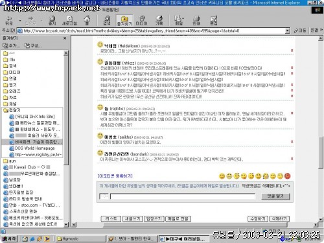
Task: Open the 만화 - stoo.com favorite
Action: [32, 205]
